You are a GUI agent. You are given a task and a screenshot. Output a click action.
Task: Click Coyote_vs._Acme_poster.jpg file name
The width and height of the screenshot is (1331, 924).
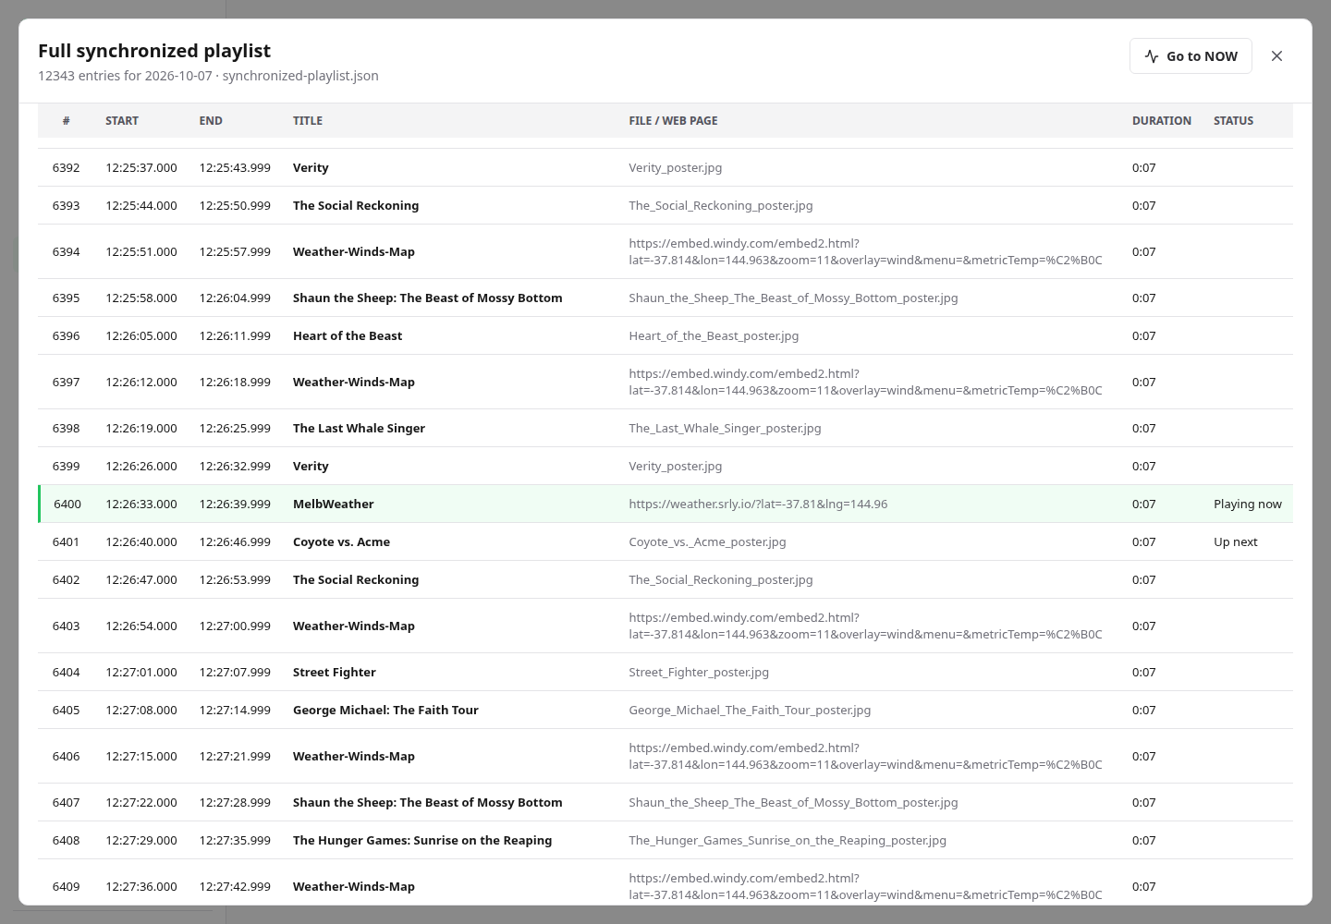pyautogui.click(x=707, y=542)
